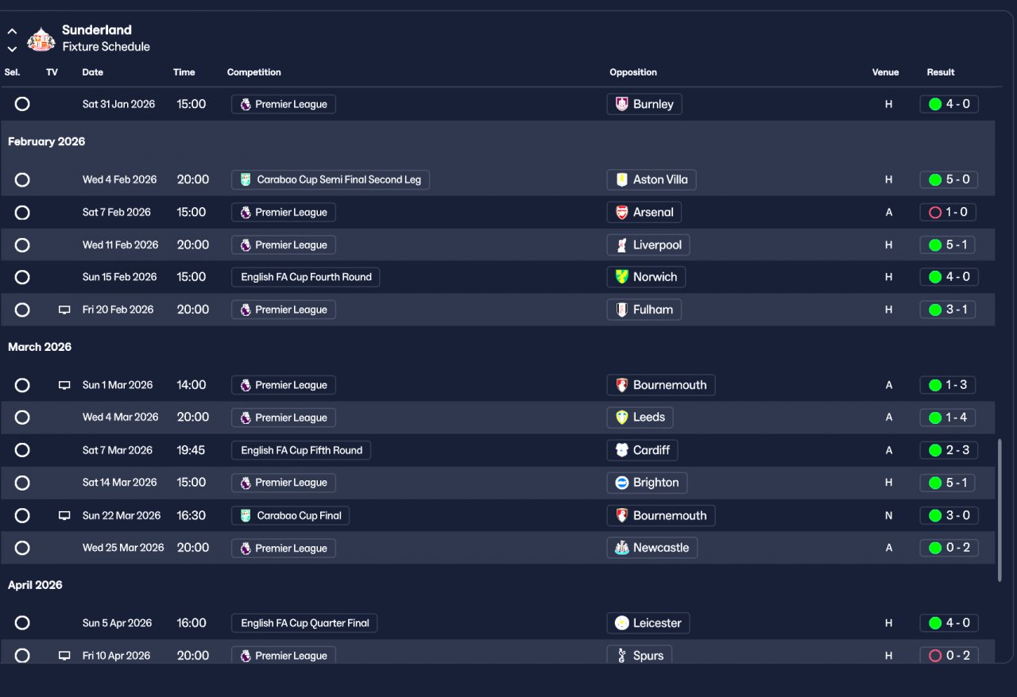Click the TV icon on Fulham fixture
The image size is (1017, 697).
click(x=64, y=310)
